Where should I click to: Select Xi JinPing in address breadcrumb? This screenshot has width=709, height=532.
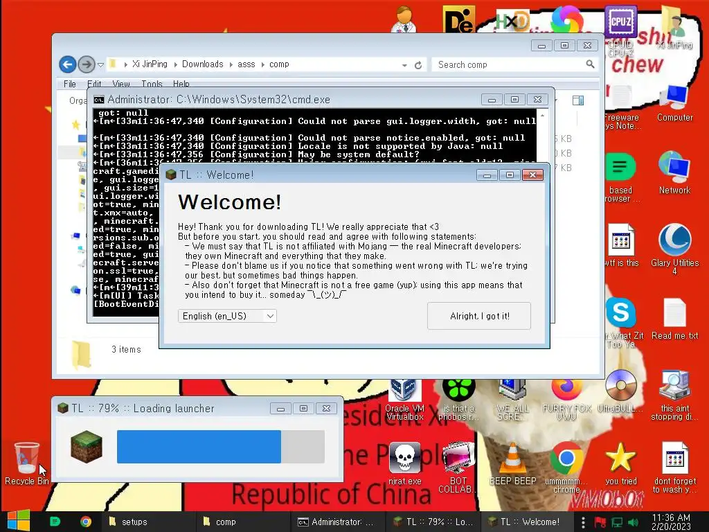click(150, 64)
